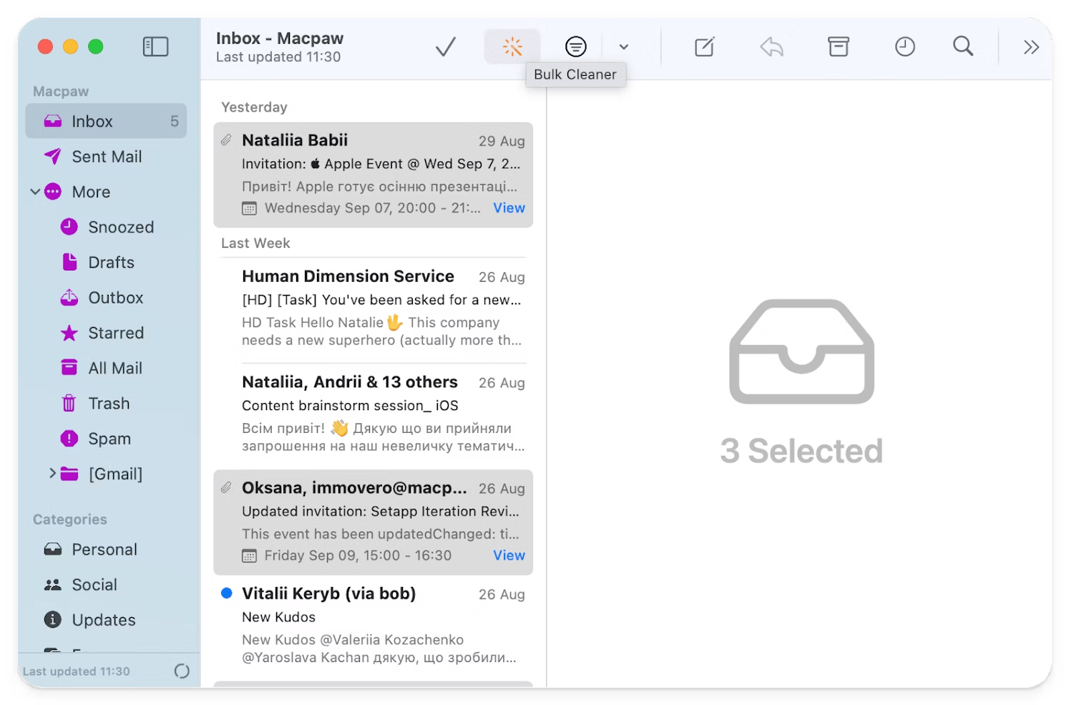Click the Last updated 11:30 status

pos(77,671)
